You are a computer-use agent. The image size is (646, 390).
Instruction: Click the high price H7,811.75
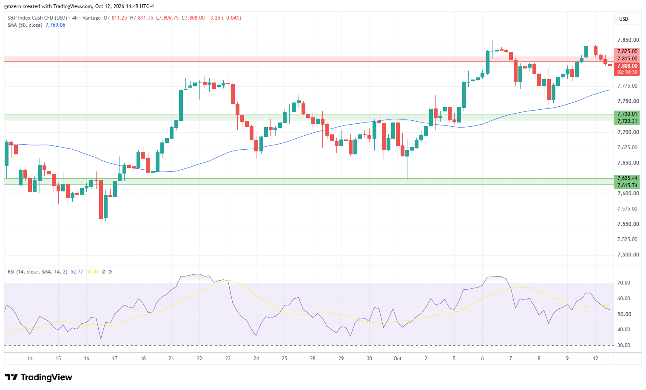click(x=142, y=18)
